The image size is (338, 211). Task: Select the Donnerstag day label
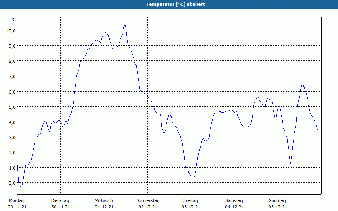147,200
